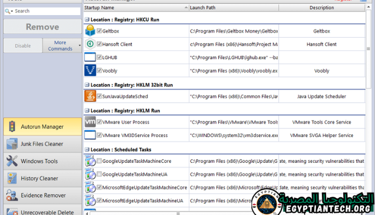Image resolution: width=375 pixels, height=215 pixels.
Task: Select the lghub.exe launch path cell
Action: (234, 58)
